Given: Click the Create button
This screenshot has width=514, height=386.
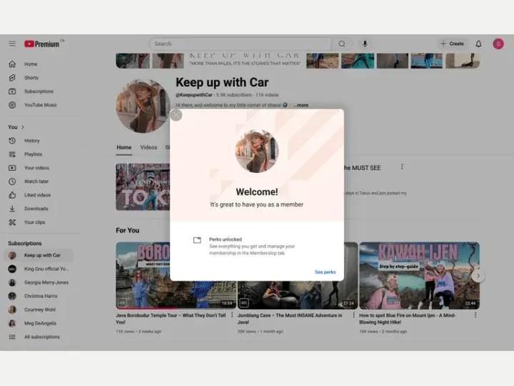Looking at the screenshot, I should pyautogui.click(x=452, y=44).
